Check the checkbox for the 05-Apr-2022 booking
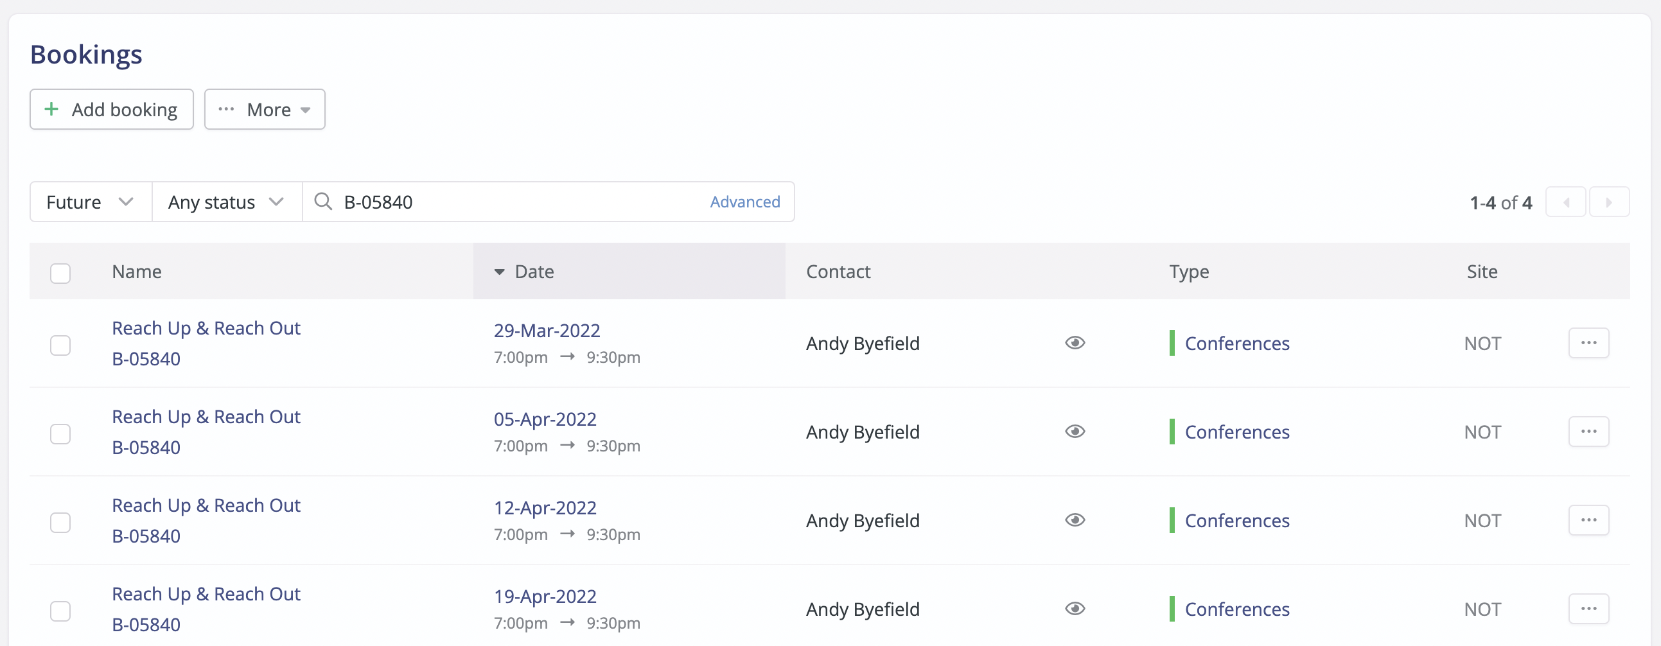This screenshot has height=646, width=1661. tap(60, 434)
